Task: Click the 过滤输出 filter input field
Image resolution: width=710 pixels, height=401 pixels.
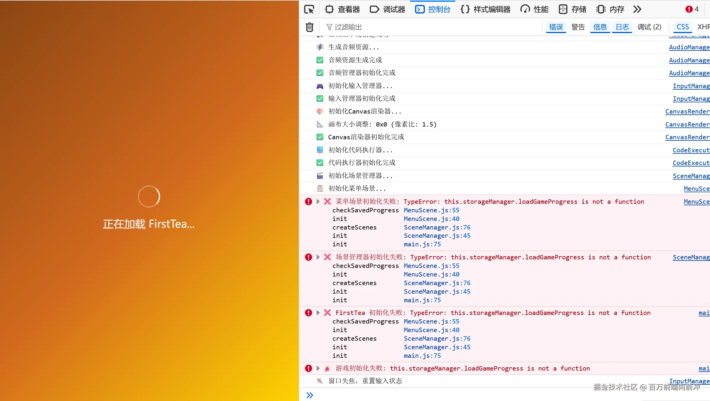Action: pyautogui.click(x=348, y=27)
